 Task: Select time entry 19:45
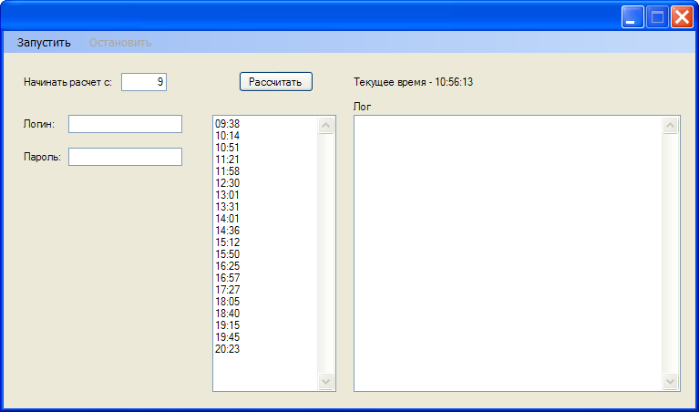tap(227, 337)
